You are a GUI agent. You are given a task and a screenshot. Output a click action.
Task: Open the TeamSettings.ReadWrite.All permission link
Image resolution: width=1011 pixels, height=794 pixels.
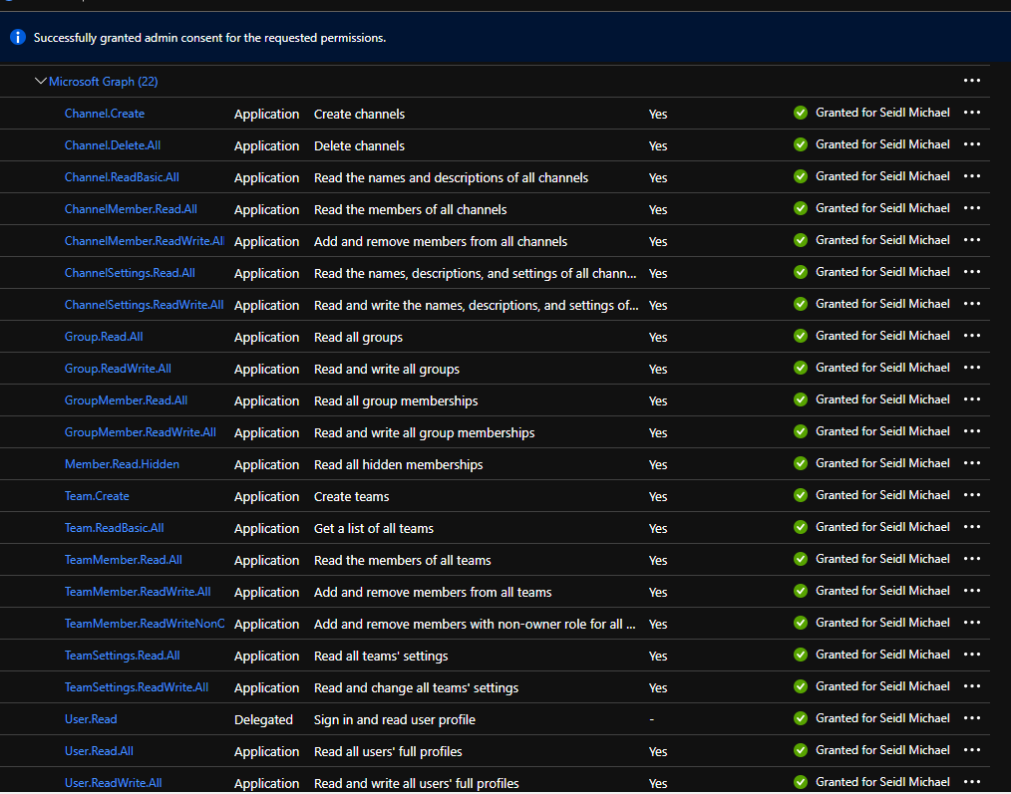pos(137,687)
